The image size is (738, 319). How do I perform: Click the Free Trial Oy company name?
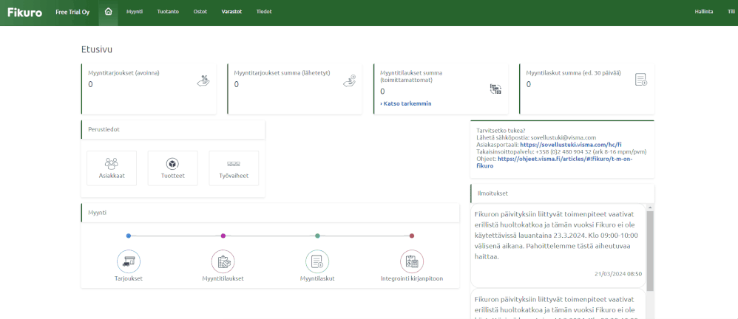(x=72, y=13)
